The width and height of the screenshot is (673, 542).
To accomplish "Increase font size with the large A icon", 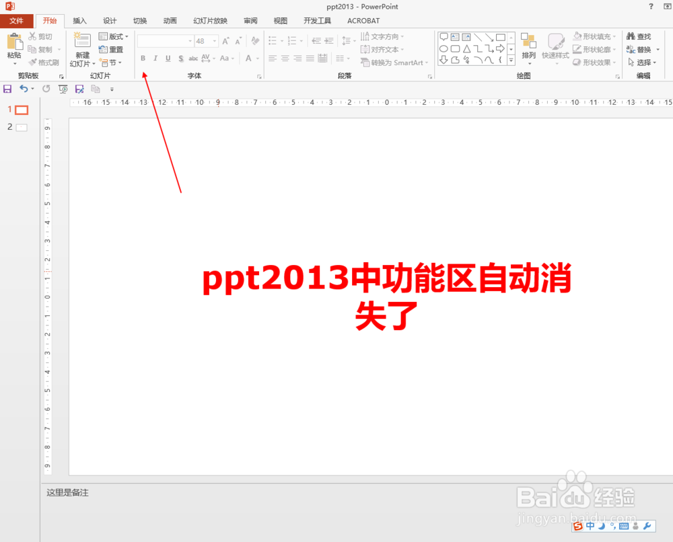I will [225, 41].
